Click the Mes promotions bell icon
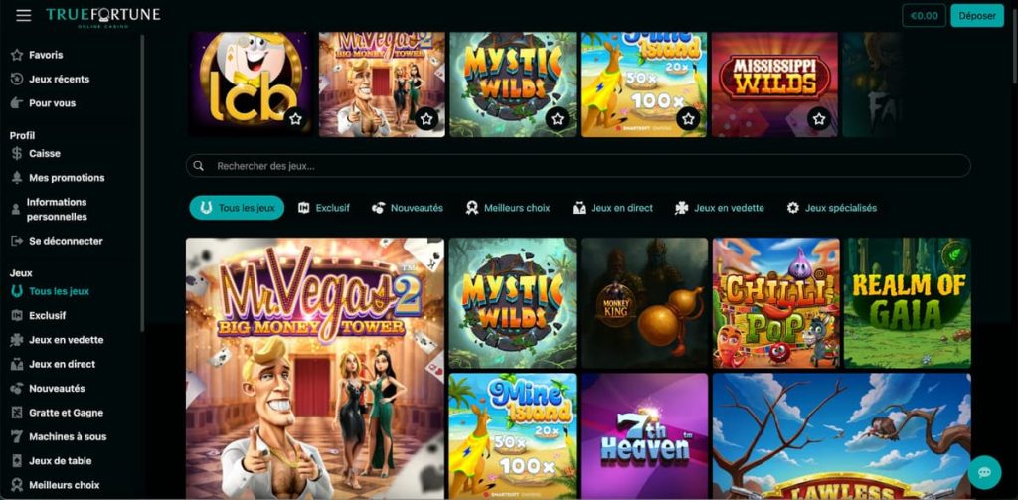Screen dimensions: 1018x500 coord(17,177)
